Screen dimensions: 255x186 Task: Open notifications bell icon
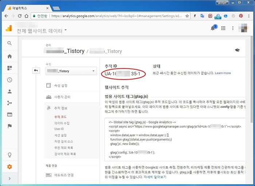pos(213,28)
